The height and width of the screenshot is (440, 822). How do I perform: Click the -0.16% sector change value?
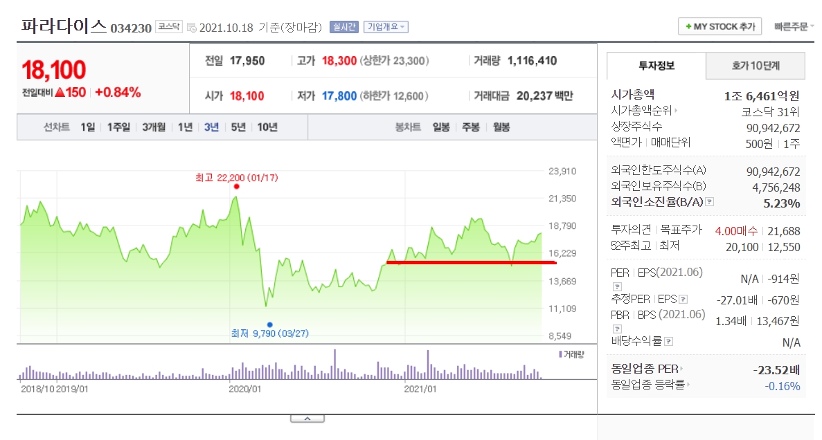point(782,386)
